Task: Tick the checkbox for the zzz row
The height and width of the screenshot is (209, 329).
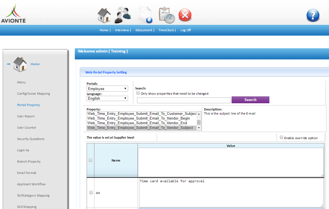Action: (91, 192)
